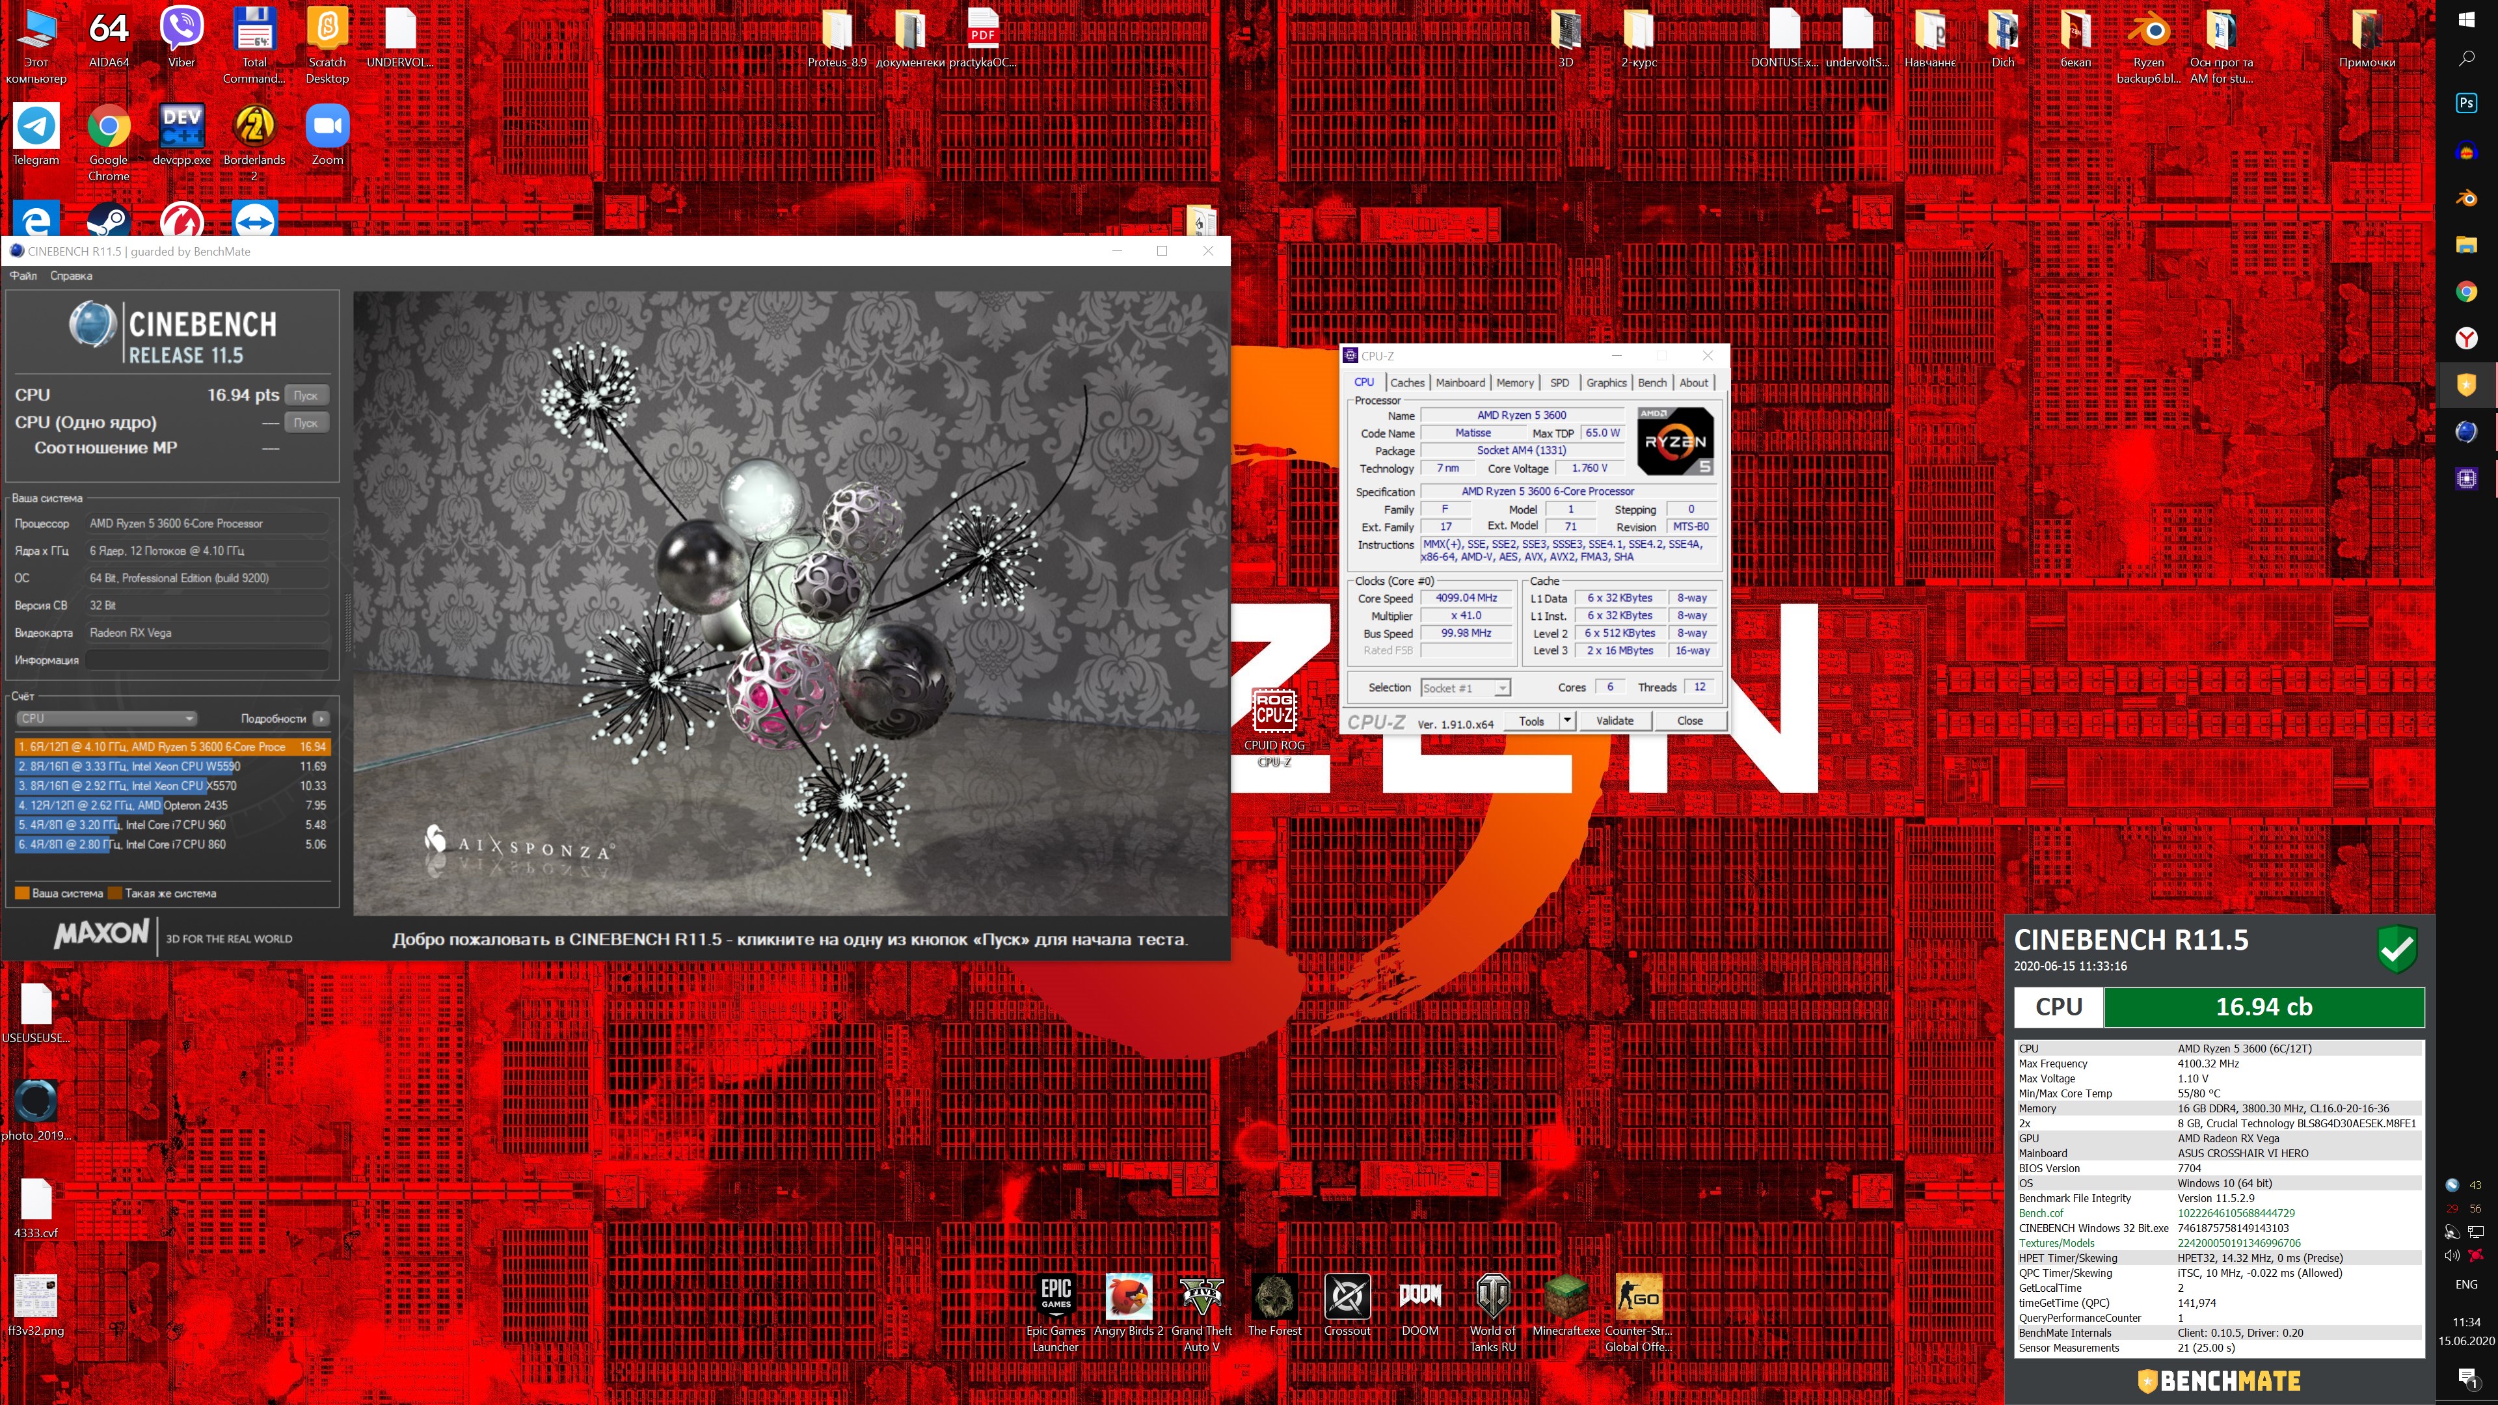Select the Intel Xeon X5570 ranking row
Viewport: 2498px width, 1405px height.
[x=172, y=785]
